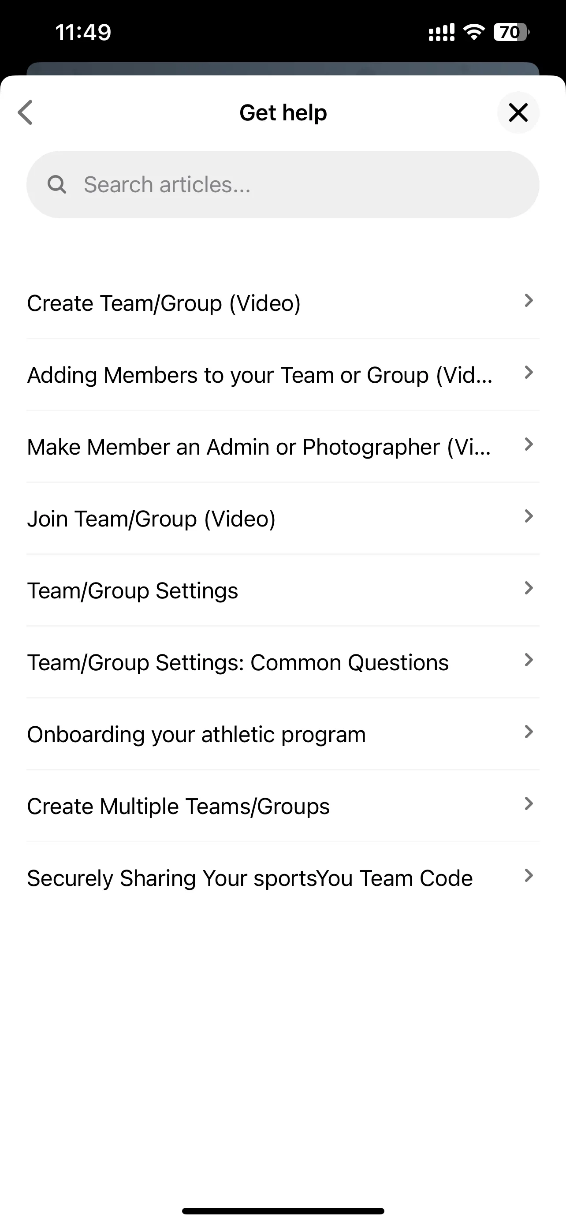Go back using the left chevron

click(25, 113)
